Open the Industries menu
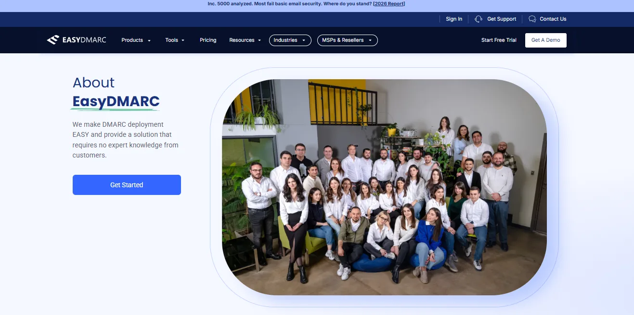The image size is (634, 315). (x=290, y=40)
